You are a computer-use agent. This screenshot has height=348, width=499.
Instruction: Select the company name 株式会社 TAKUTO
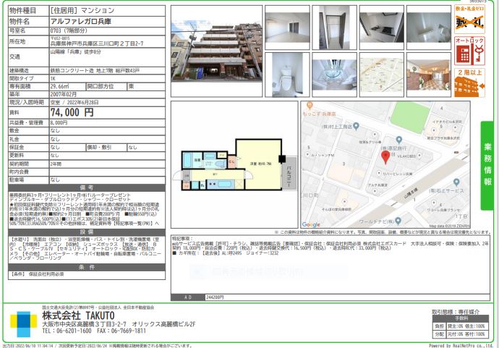coord(78,315)
